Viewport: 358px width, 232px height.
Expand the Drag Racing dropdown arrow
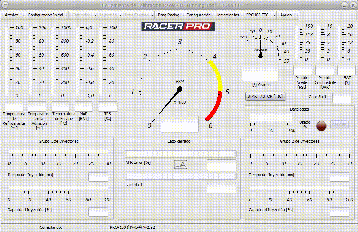pos(182,15)
